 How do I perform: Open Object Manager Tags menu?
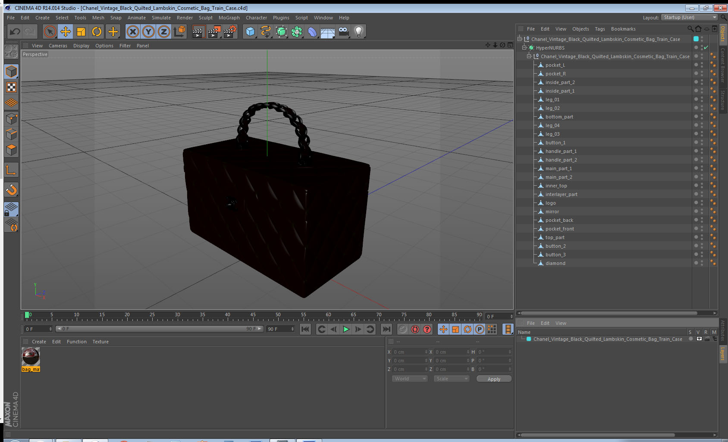click(x=600, y=29)
